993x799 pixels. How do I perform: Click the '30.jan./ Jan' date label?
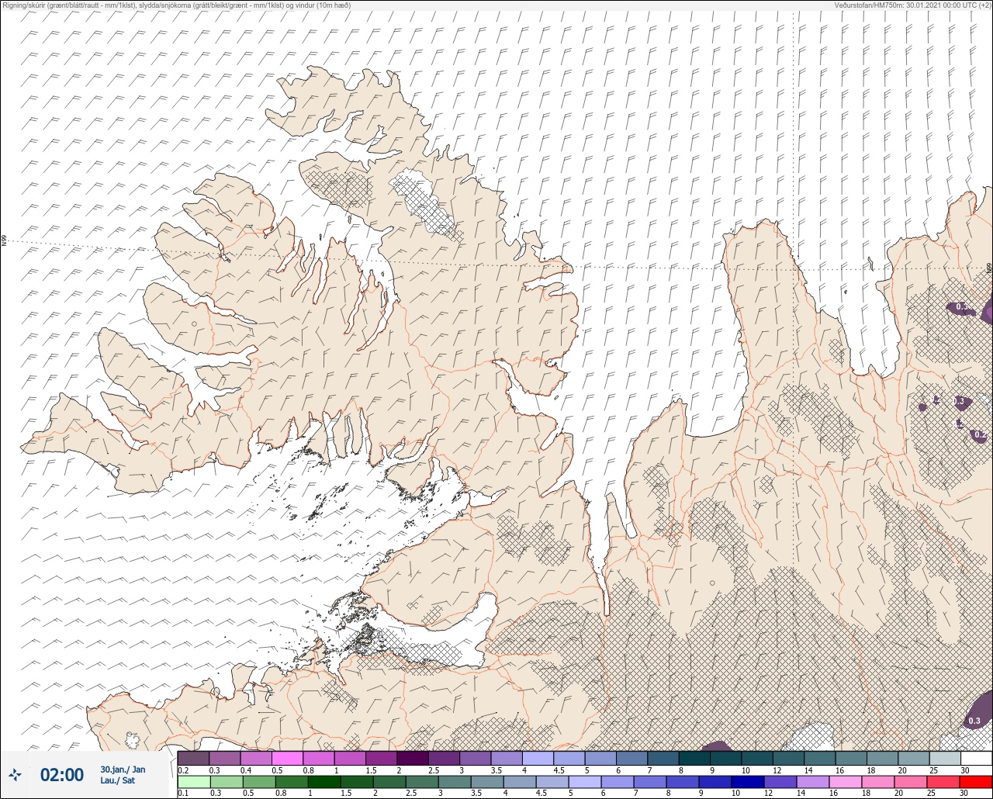click(x=123, y=769)
